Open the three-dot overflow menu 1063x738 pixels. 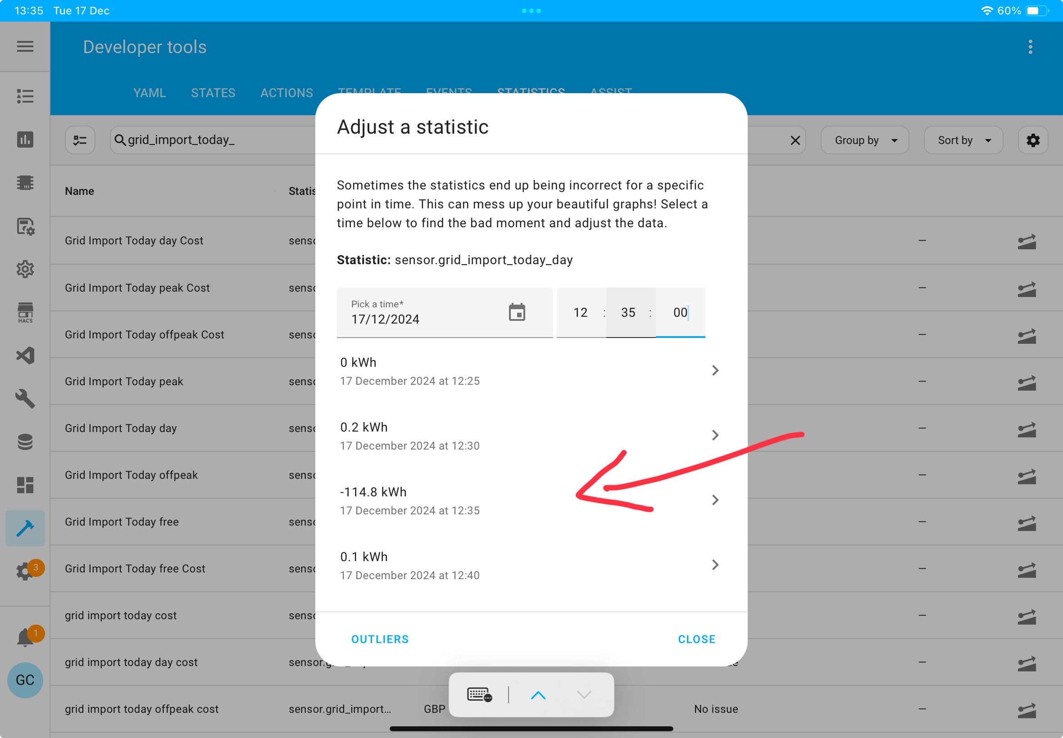1030,47
